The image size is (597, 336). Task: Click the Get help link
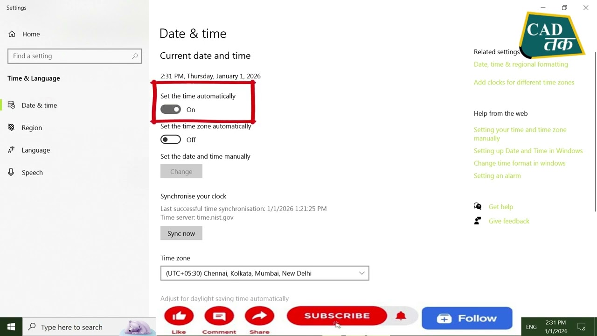501,207
